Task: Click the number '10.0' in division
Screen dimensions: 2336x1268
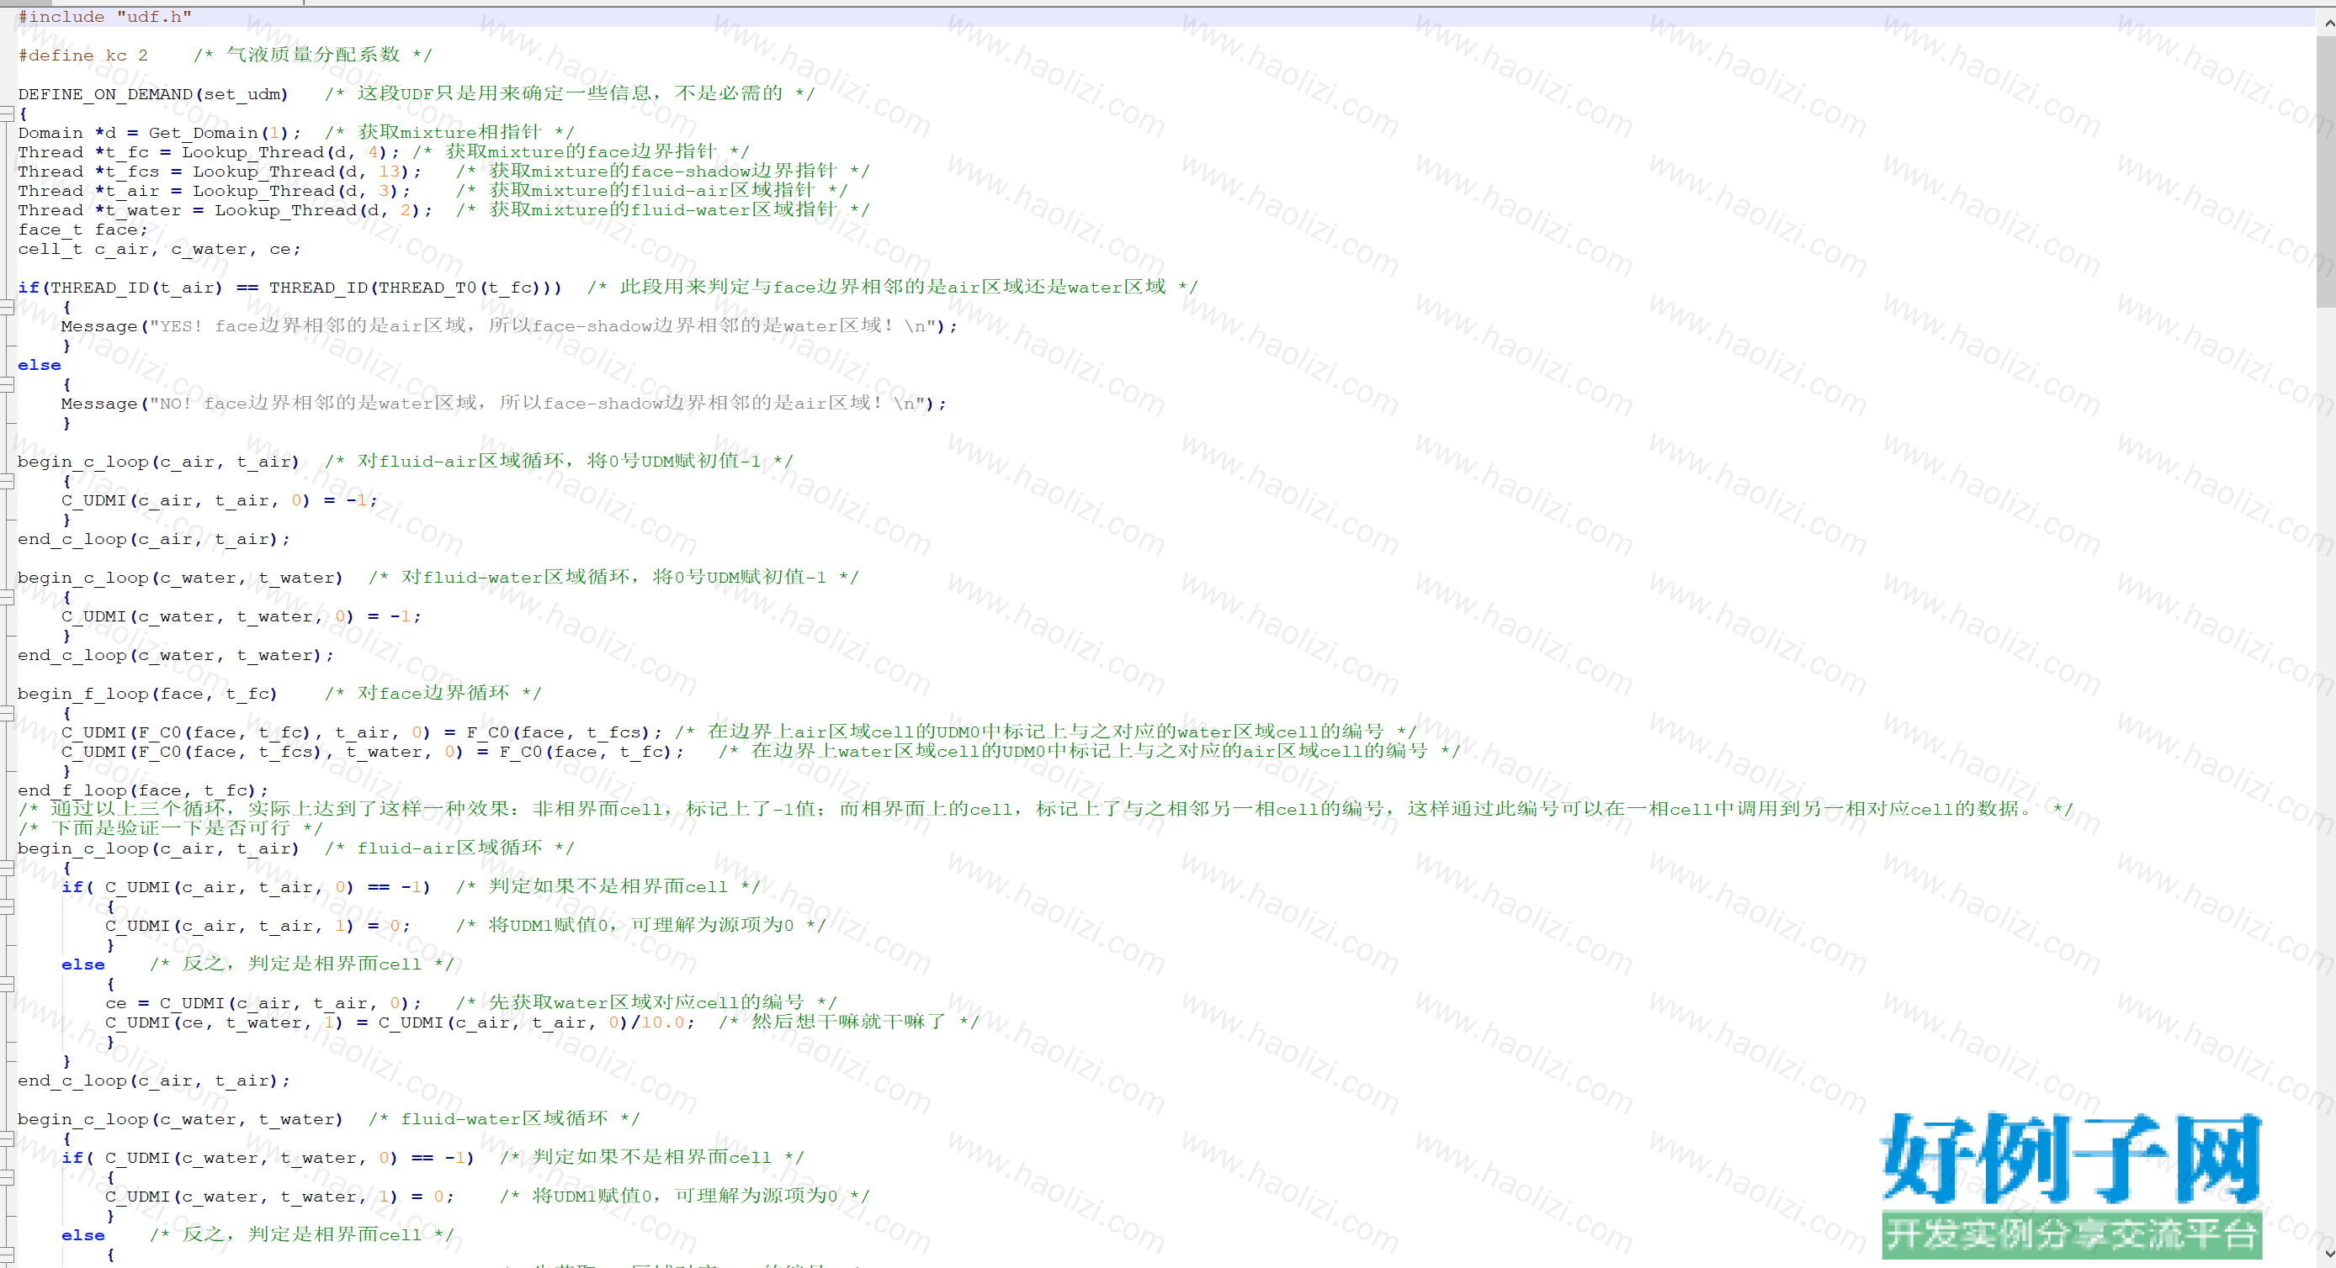Action: pyautogui.click(x=662, y=1022)
